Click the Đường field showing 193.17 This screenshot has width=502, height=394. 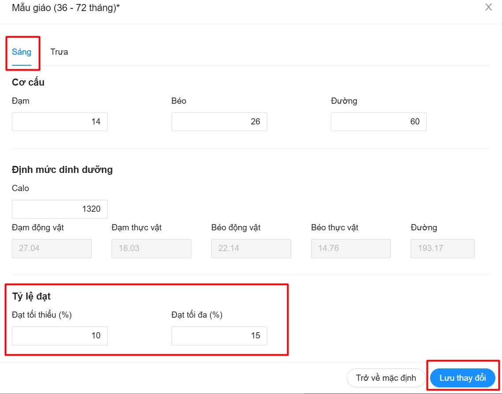tap(442, 248)
